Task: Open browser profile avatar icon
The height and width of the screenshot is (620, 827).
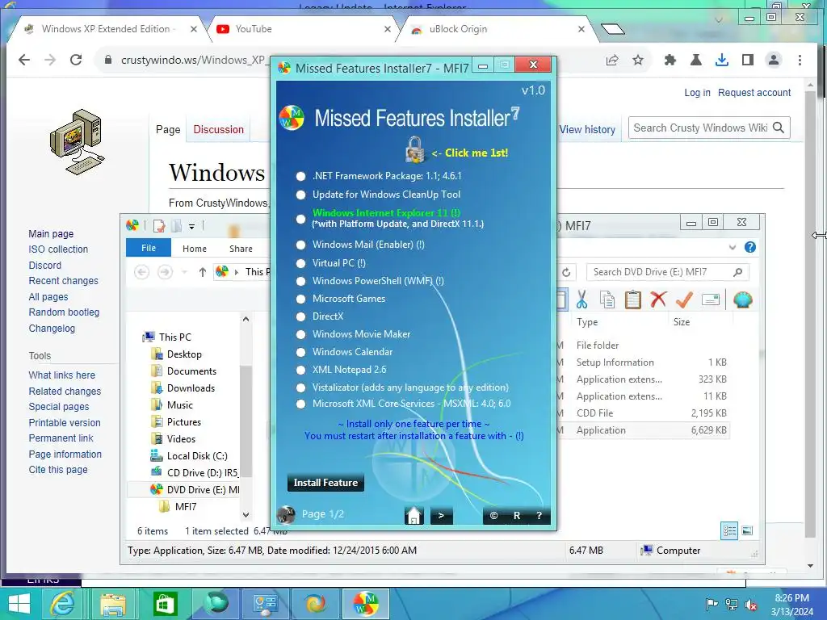Action: (x=774, y=60)
